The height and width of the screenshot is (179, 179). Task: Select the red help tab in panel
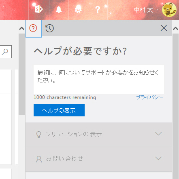pos(33,28)
